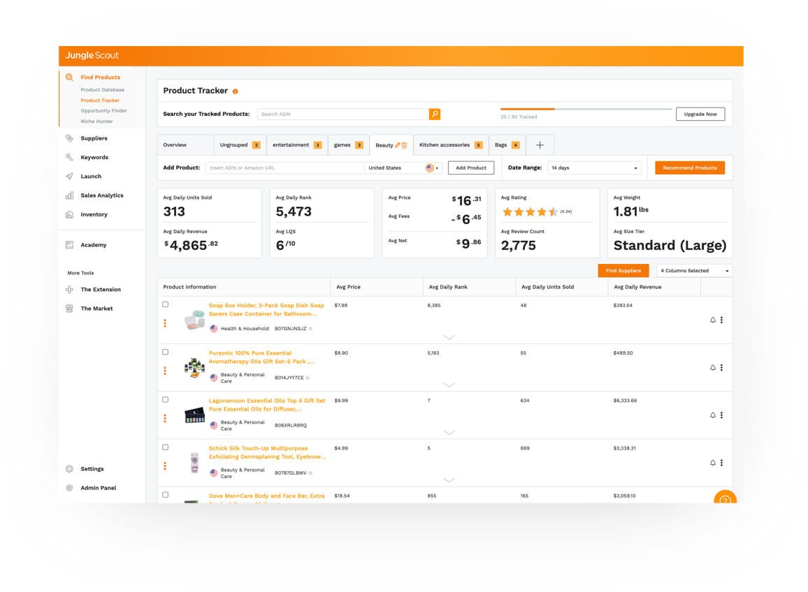Expand the Lagunamoon row details chevron

point(449,432)
